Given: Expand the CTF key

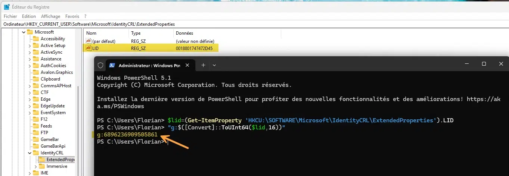Looking at the screenshot, I should pyautogui.click(x=30, y=92).
